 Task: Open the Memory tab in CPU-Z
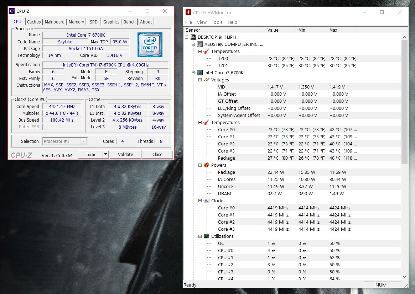pos(76,22)
